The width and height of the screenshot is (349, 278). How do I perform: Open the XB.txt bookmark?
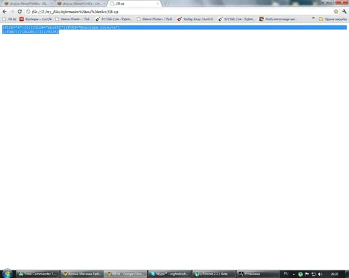(x=10, y=19)
